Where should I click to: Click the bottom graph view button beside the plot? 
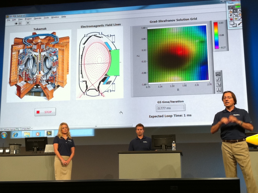point(218,90)
